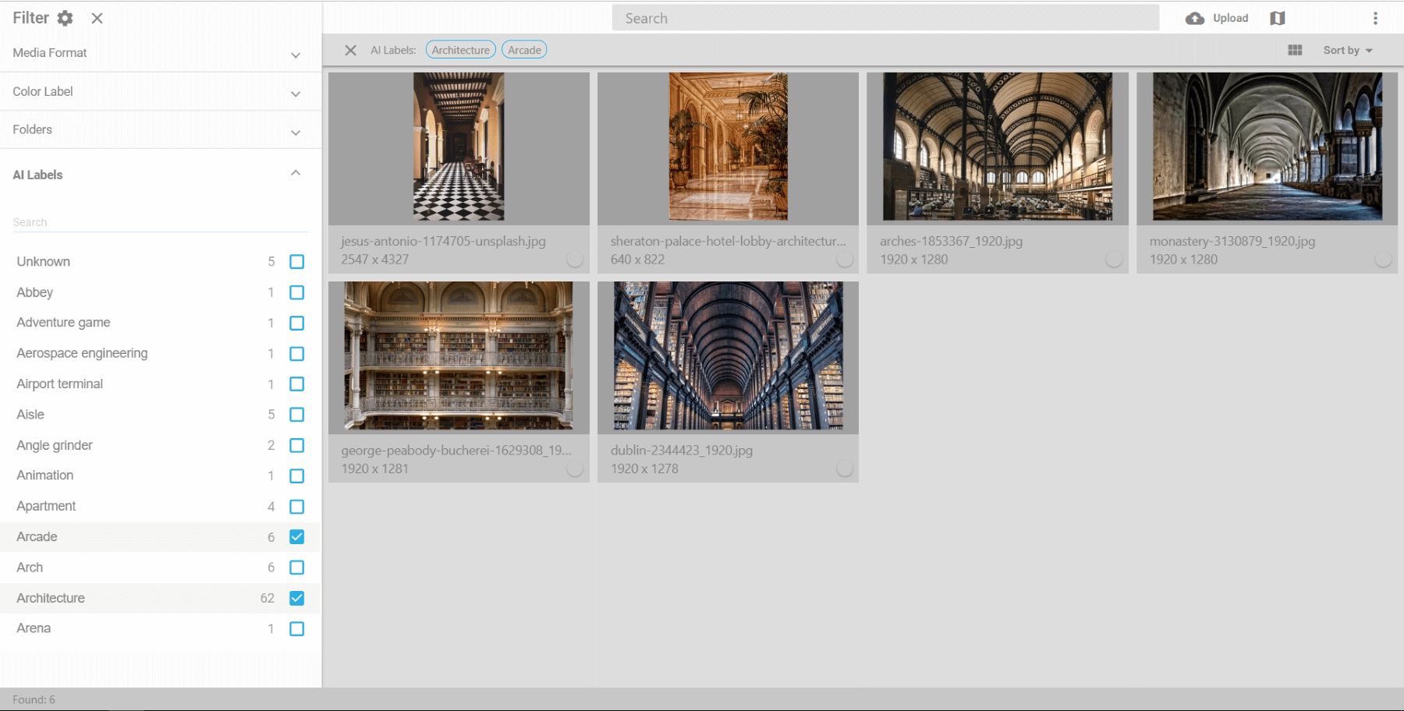Close the Filter panel

pos(97,18)
